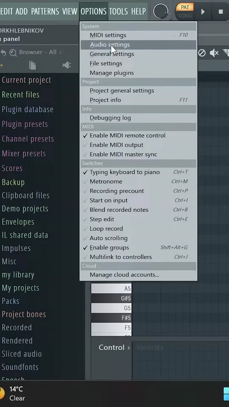Click the disable circle-slash icon

pyautogui.click(x=202, y=53)
